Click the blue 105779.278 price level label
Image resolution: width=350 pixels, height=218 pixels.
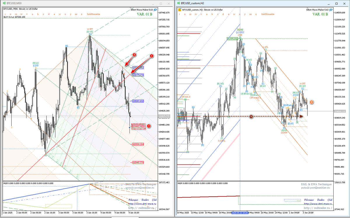click(x=138, y=75)
